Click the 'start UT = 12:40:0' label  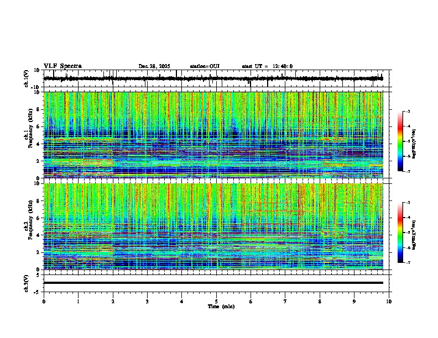pos(267,66)
